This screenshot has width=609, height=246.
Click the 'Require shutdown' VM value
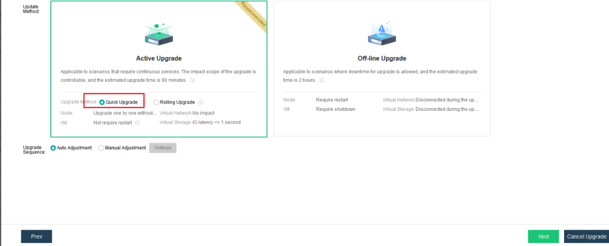(x=336, y=109)
